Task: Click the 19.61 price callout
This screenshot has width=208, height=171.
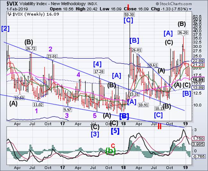Action: click(153, 65)
